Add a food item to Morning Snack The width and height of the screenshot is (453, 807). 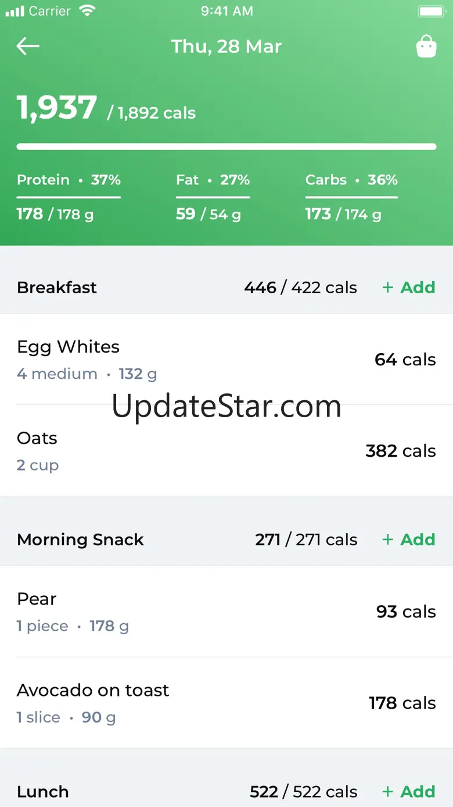click(x=409, y=539)
